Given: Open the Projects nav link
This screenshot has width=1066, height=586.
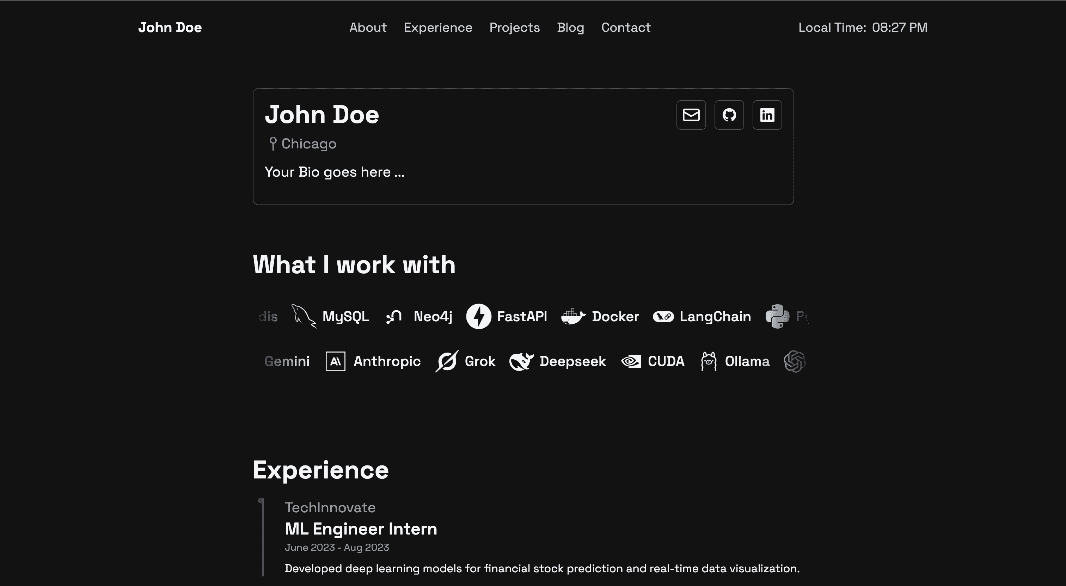Looking at the screenshot, I should tap(514, 27).
